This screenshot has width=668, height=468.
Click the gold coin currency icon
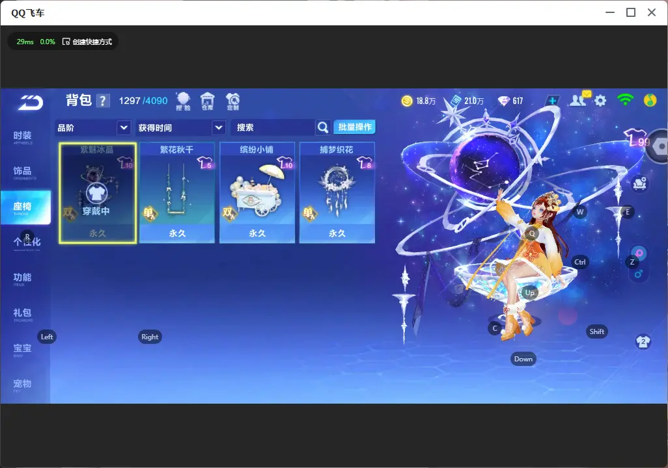[x=407, y=101]
